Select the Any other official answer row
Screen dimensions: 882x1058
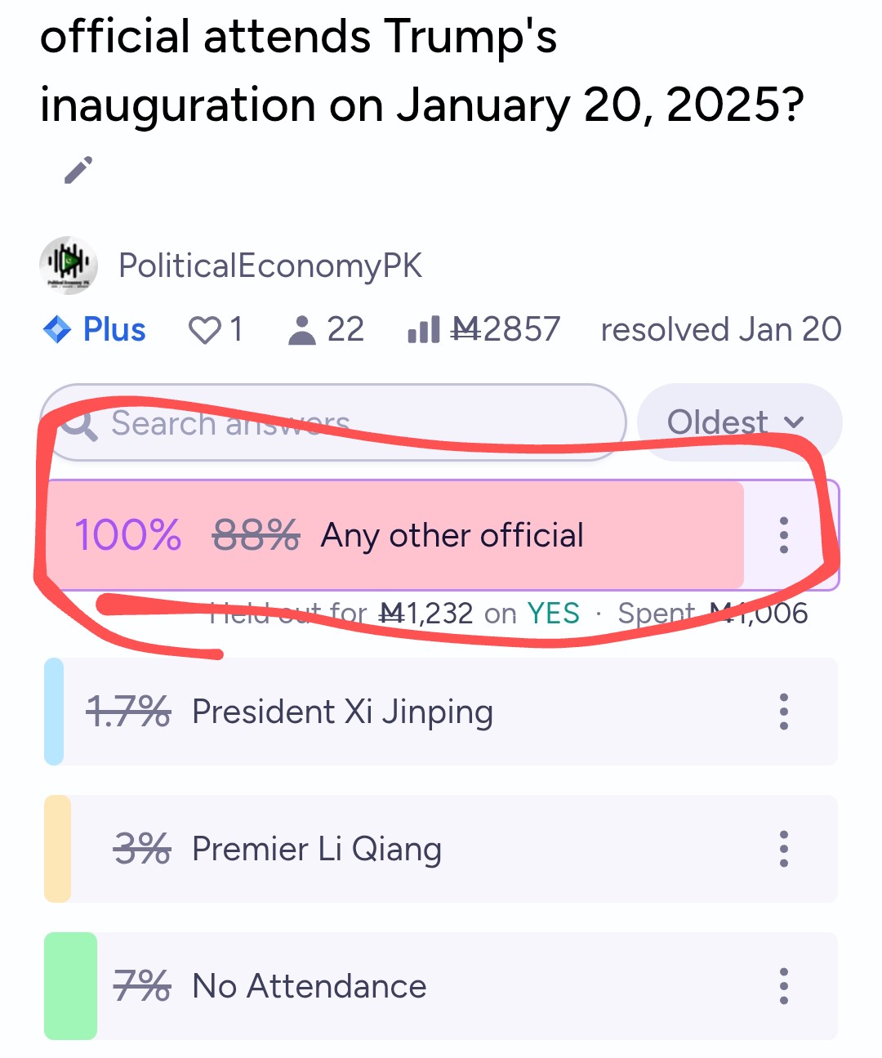[x=442, y=535]
